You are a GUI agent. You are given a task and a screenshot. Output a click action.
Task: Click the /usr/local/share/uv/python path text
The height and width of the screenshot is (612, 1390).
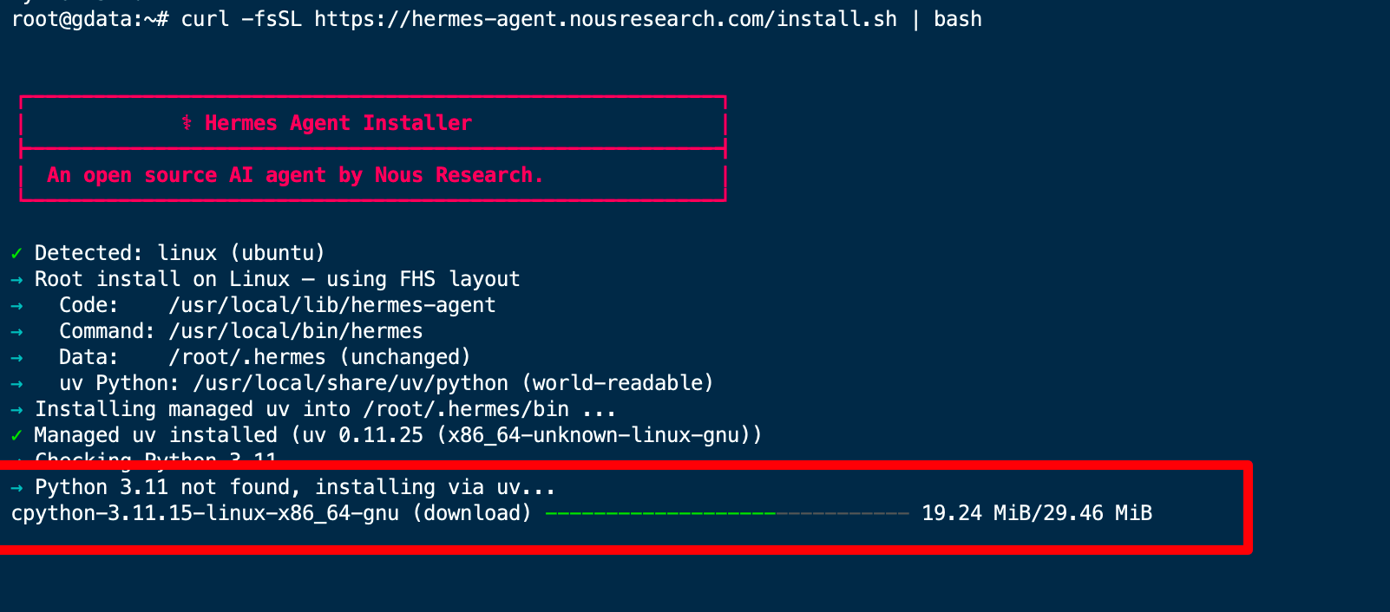pyautogui.click(x=351, y=383)
